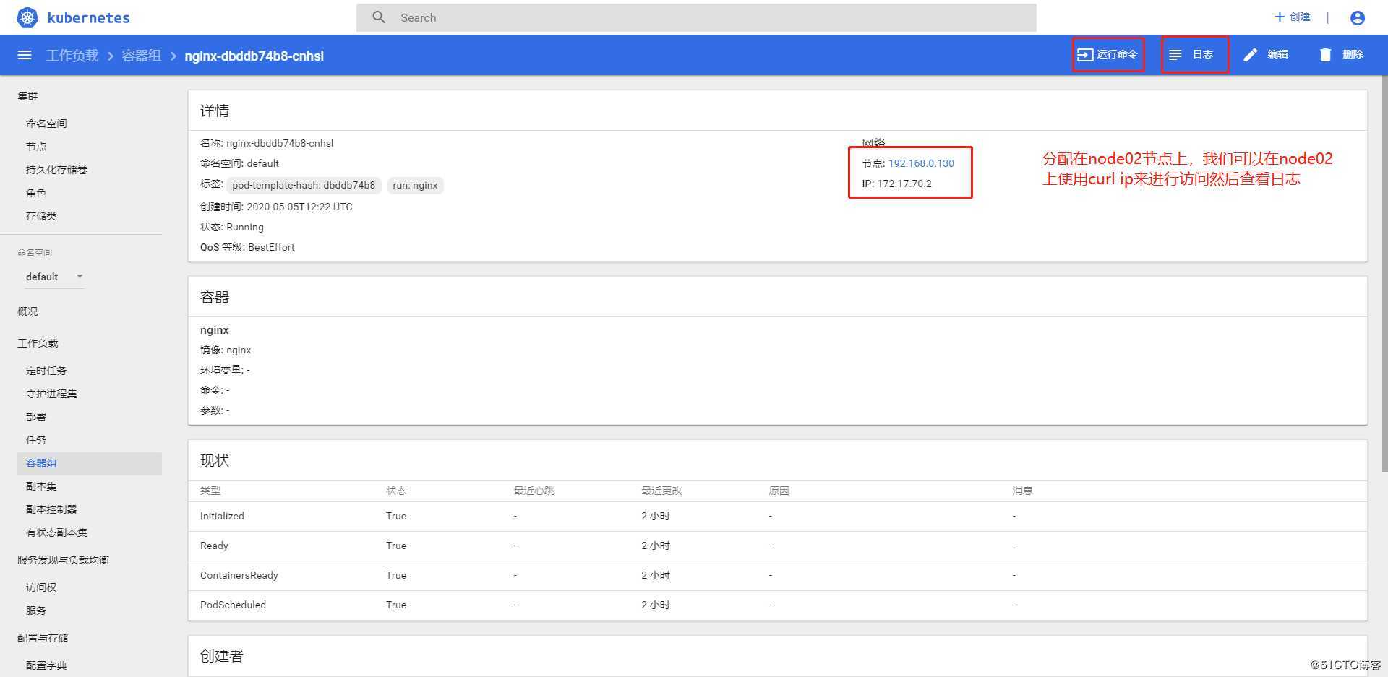Image resolution: width=1388 pixels, height=677 pixels.
Task: Open 配置与存储 in the sidebar
Action: (x=43, y=638)
